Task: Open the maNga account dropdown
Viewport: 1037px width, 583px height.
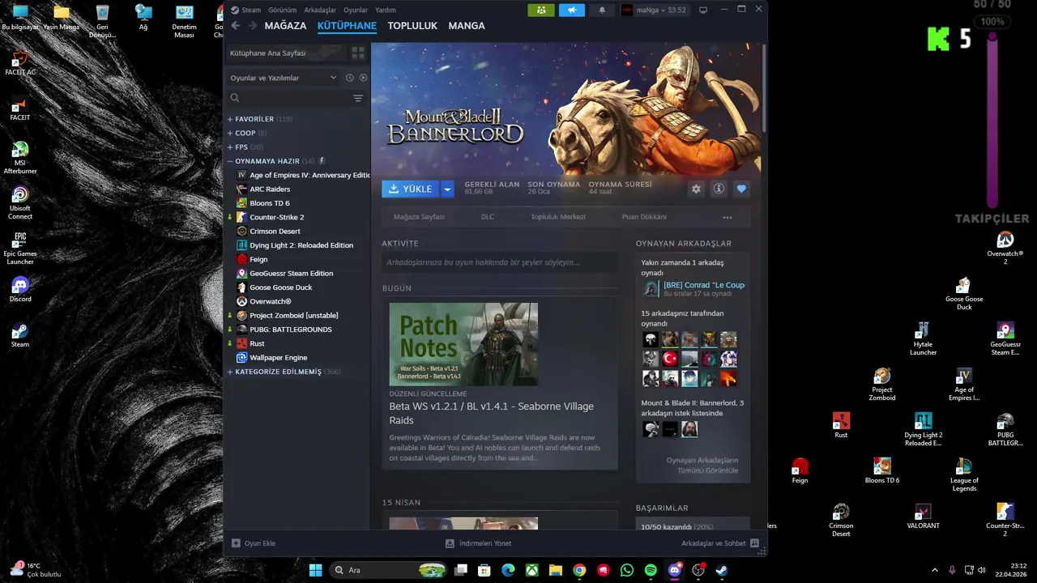Action: point(655,10)
